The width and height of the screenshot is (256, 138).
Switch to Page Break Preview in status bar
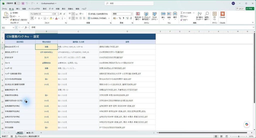(226, 136)
